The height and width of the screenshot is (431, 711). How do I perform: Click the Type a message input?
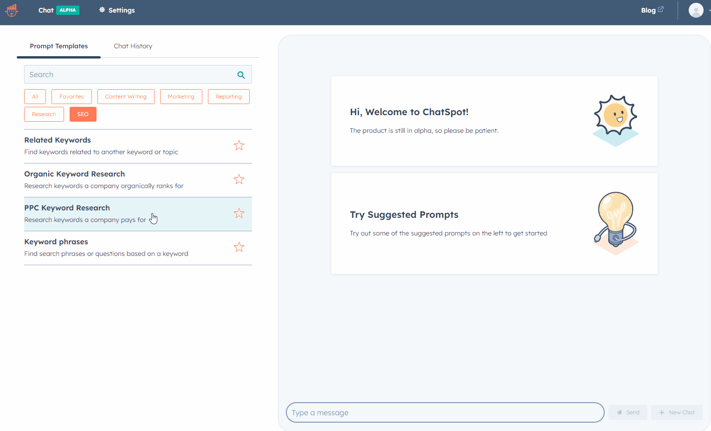click(x=445, y=412)
